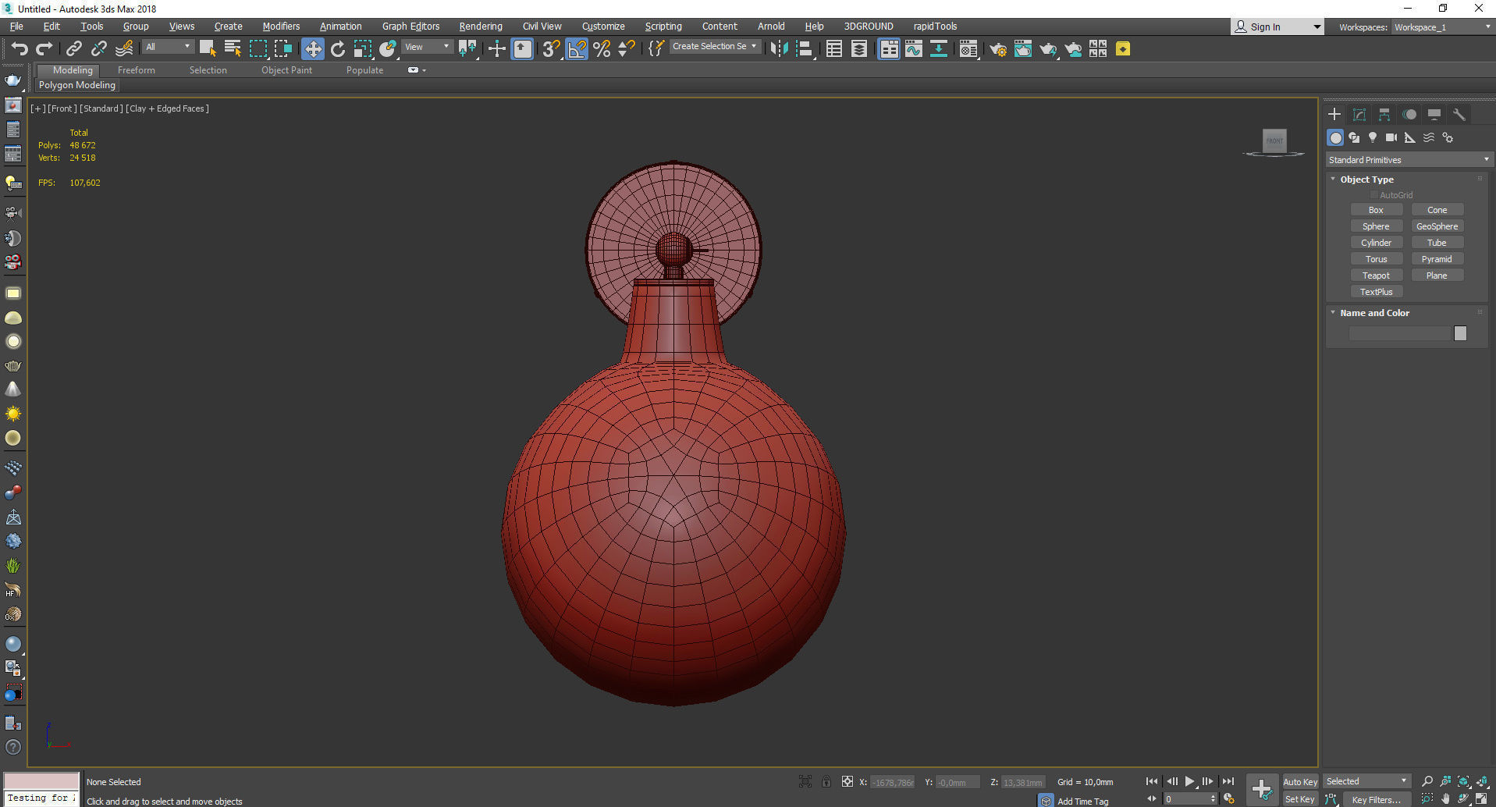Create a Teapot primitive button
Screen dimensions: 1496x807
coord(1376,276)
